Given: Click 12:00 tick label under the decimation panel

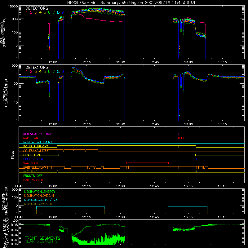Looking at the screenshot, I should click(53, 217).
